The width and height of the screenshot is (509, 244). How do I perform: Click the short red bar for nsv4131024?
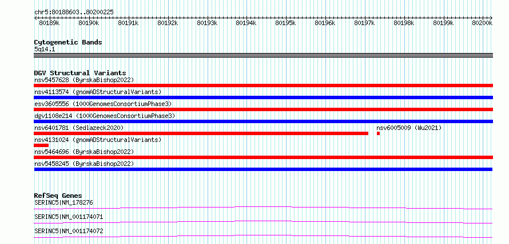[41, 145]
